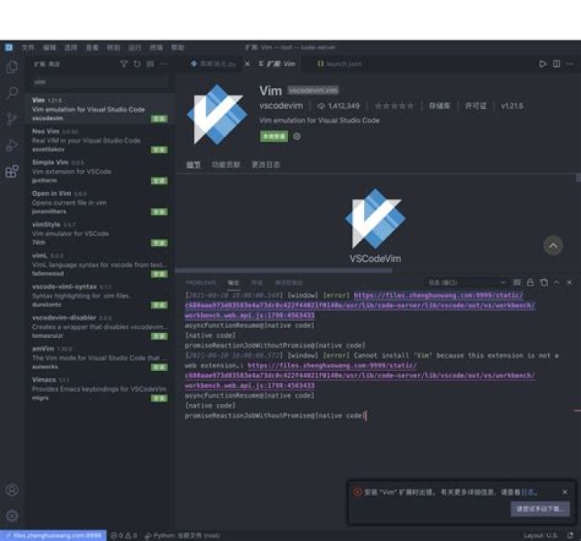This screenshot has width=581, height=541.
Task: Clear the output panel
Action: pyautogui.click(x=517, y=282)
